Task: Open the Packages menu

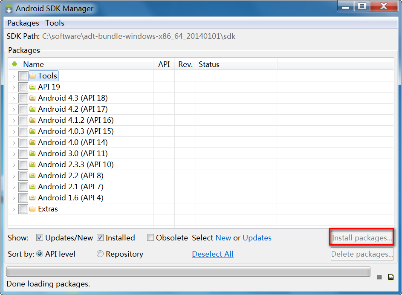Action: tap(23, 23)
